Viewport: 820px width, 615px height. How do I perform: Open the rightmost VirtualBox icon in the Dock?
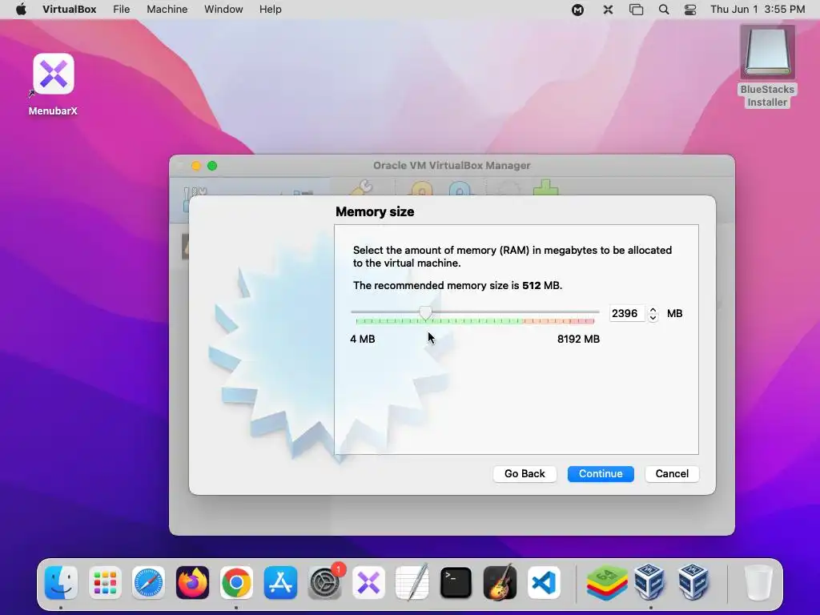[x=693, y=582]
